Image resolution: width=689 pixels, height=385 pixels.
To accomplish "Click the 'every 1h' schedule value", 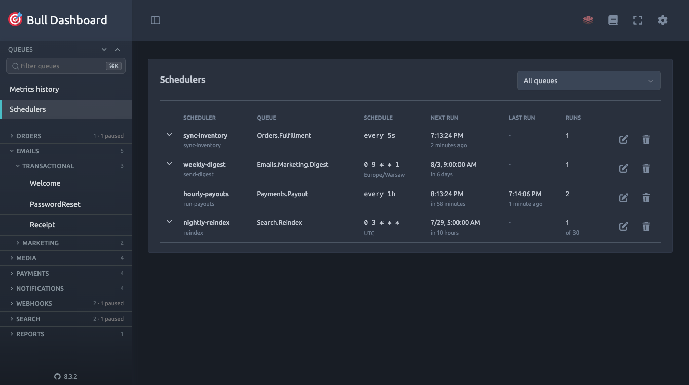I will click(x=379, y=194).
